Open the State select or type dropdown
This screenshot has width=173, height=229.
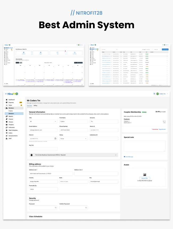[74, 181]
